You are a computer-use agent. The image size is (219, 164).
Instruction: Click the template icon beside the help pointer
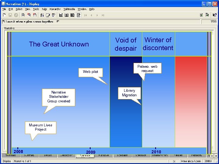pos(207,15)
